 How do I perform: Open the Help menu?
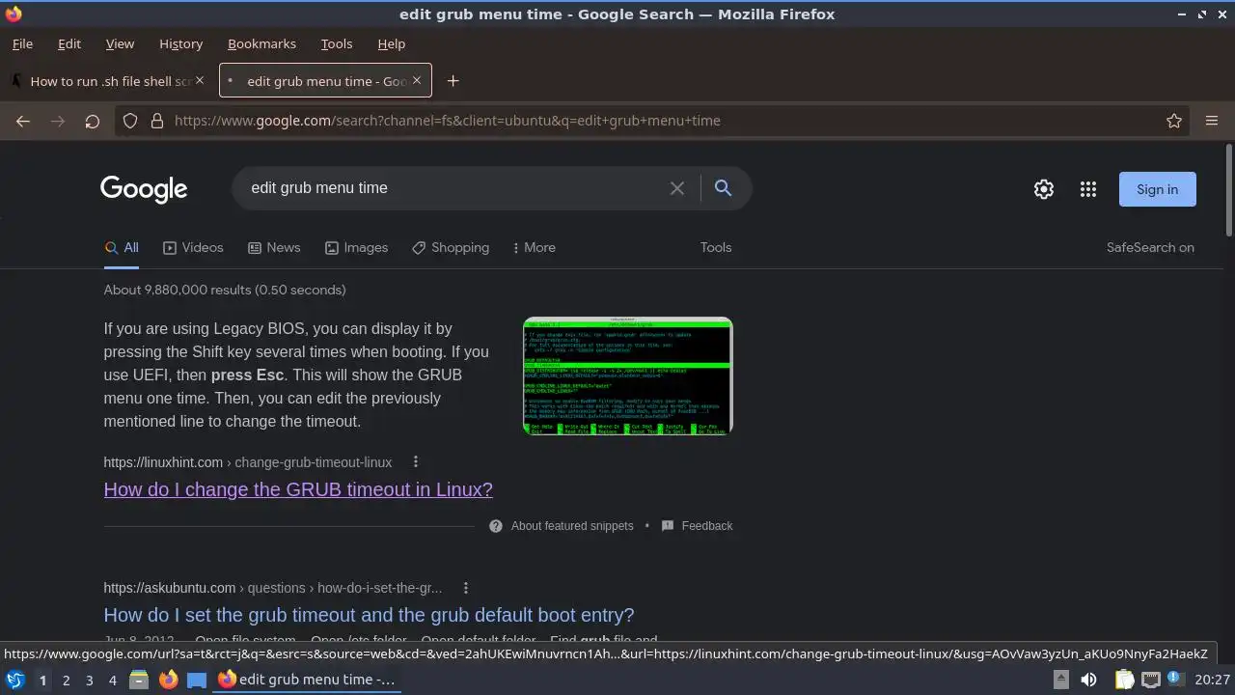(x=391, y=43)
